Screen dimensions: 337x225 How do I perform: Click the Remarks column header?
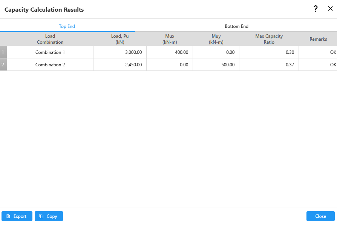[x=318, y=39]
